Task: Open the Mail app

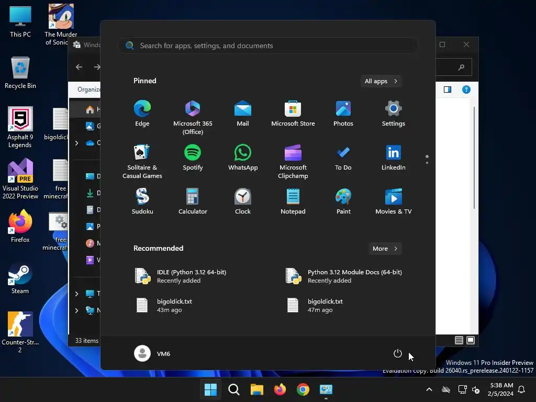Action: coord(243,114)
